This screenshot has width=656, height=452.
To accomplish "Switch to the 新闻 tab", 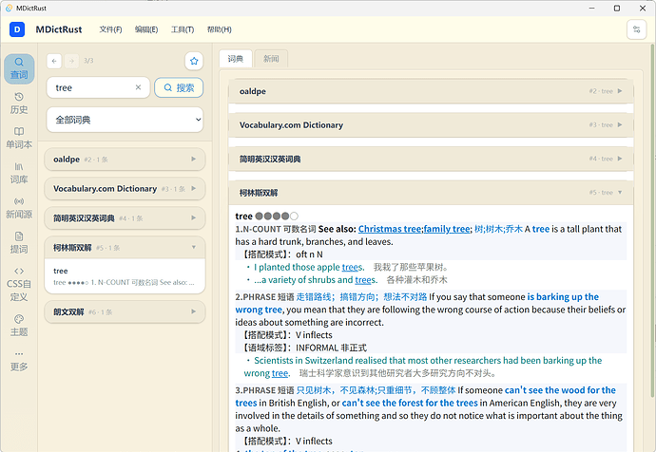I will pos(271,59).
